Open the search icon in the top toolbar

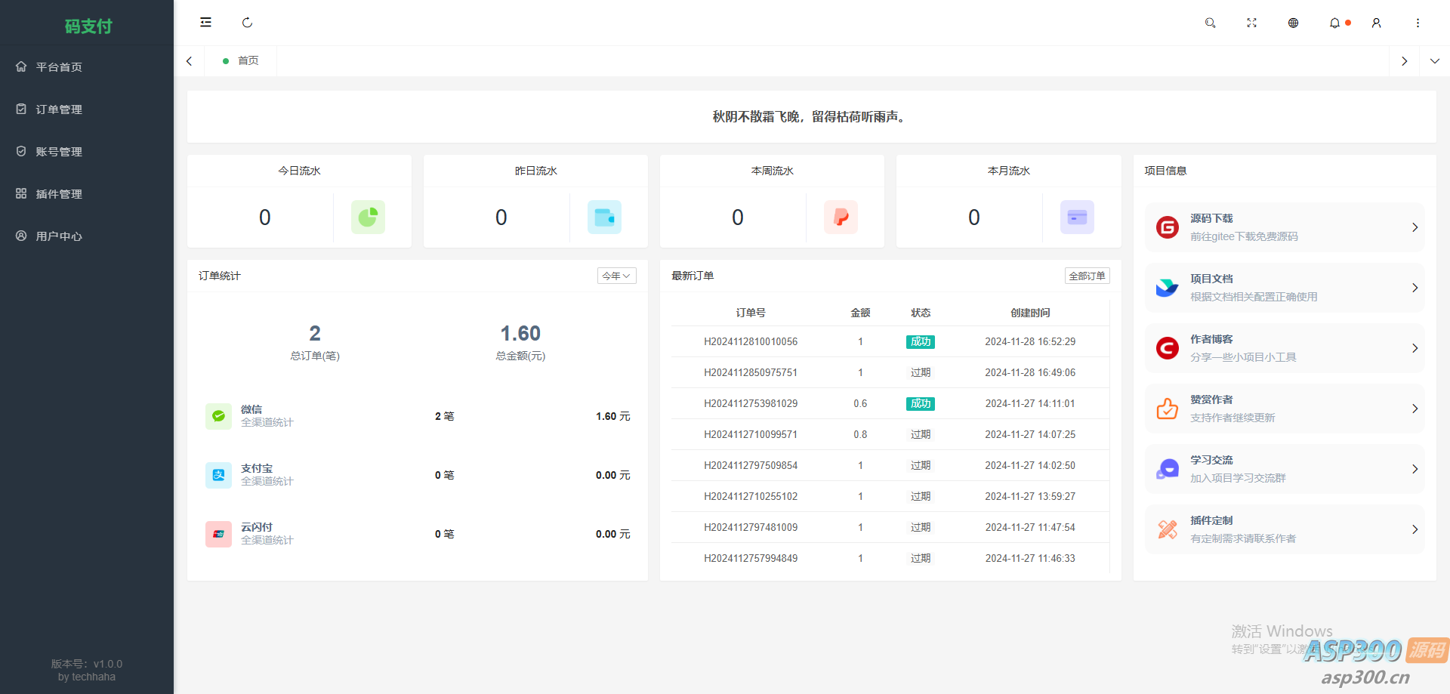pyautogui.click(x=1210, y=23)
